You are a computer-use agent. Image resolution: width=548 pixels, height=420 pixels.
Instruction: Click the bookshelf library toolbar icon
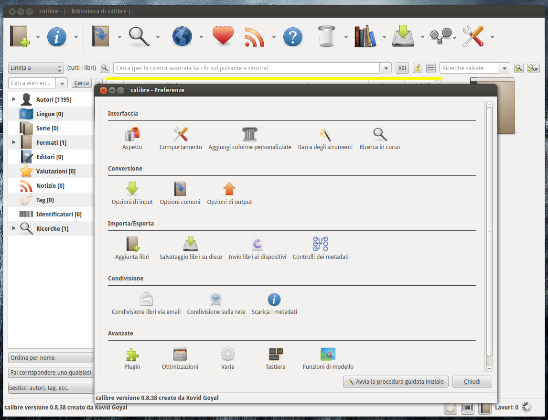365,36
